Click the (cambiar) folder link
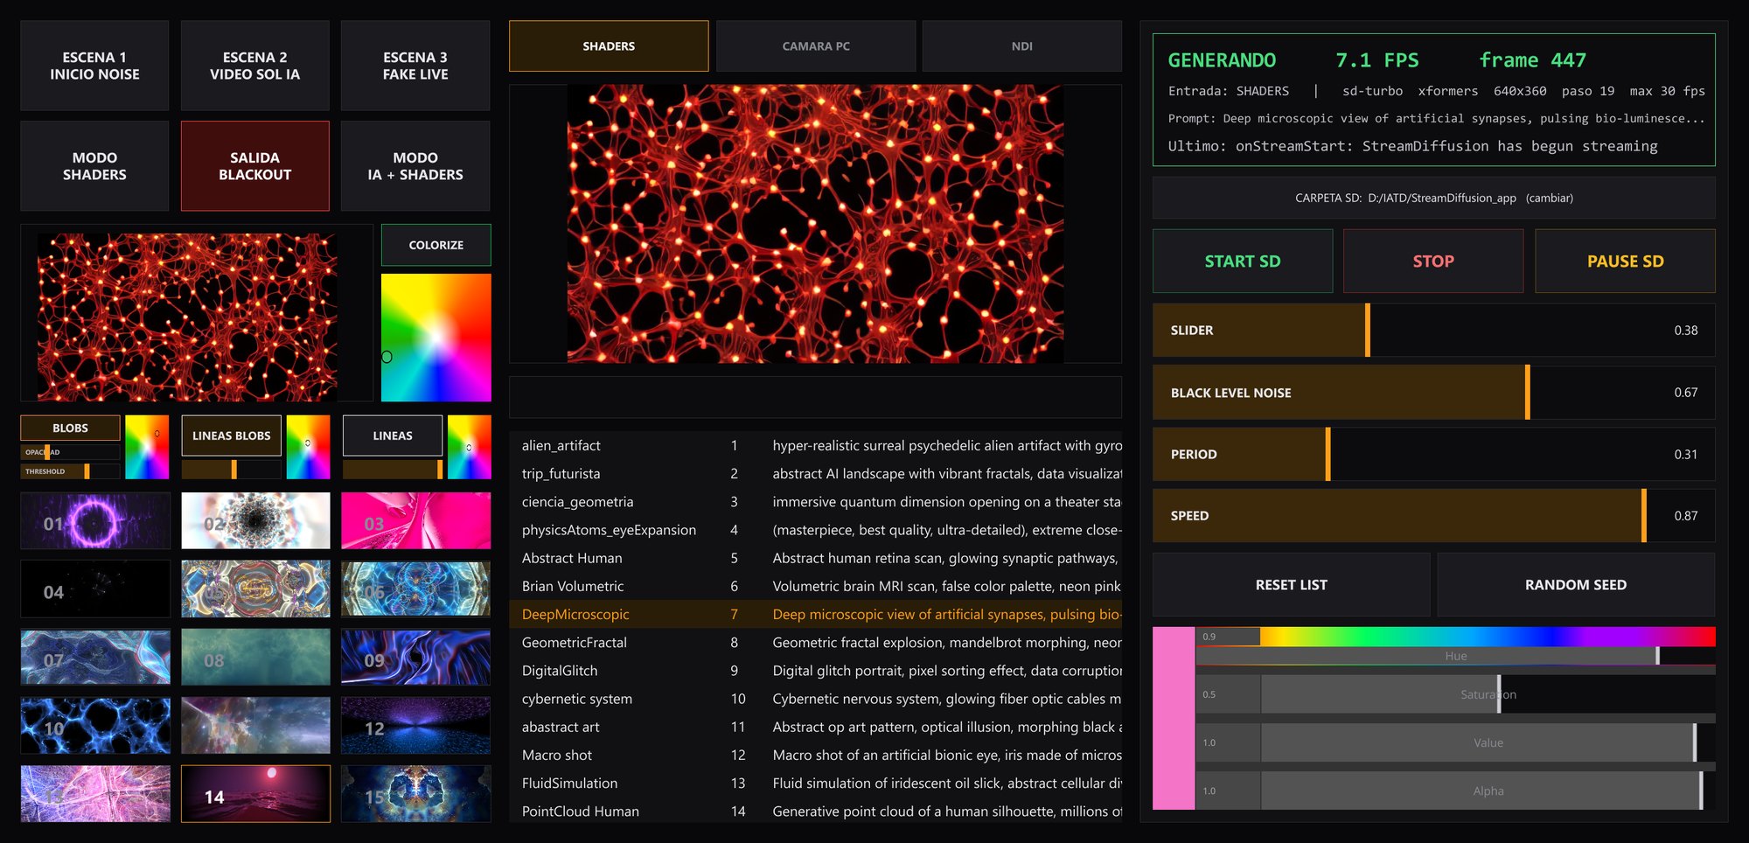1749x843 pixels. (x=1550, y=199)
